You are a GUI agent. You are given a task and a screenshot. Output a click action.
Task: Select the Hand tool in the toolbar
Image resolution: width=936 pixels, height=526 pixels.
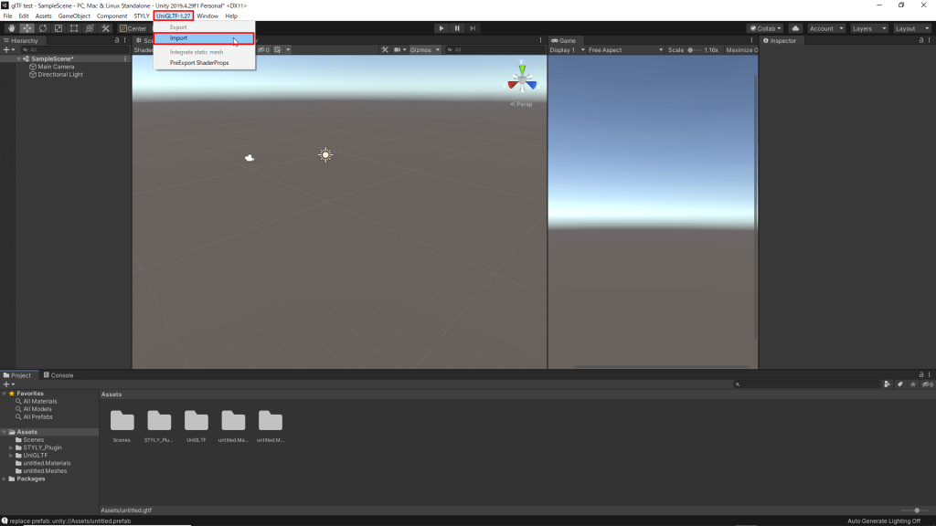click(x=12, y=28)
